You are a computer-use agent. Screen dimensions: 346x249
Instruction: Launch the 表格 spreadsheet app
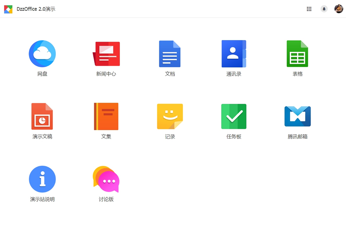click(297, 54)
